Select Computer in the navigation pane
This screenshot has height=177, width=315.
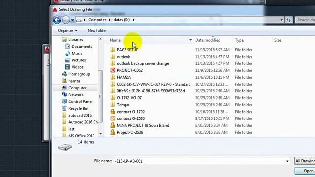tap(74, 88)
